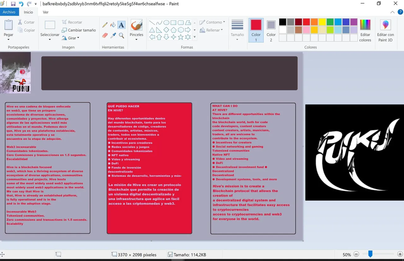Click the Seleccionar rectangle icon
Screen dimensions: 404x261
[50, 25]
